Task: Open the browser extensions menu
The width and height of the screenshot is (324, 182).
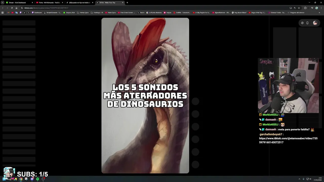Action: [x=305, y=8]
